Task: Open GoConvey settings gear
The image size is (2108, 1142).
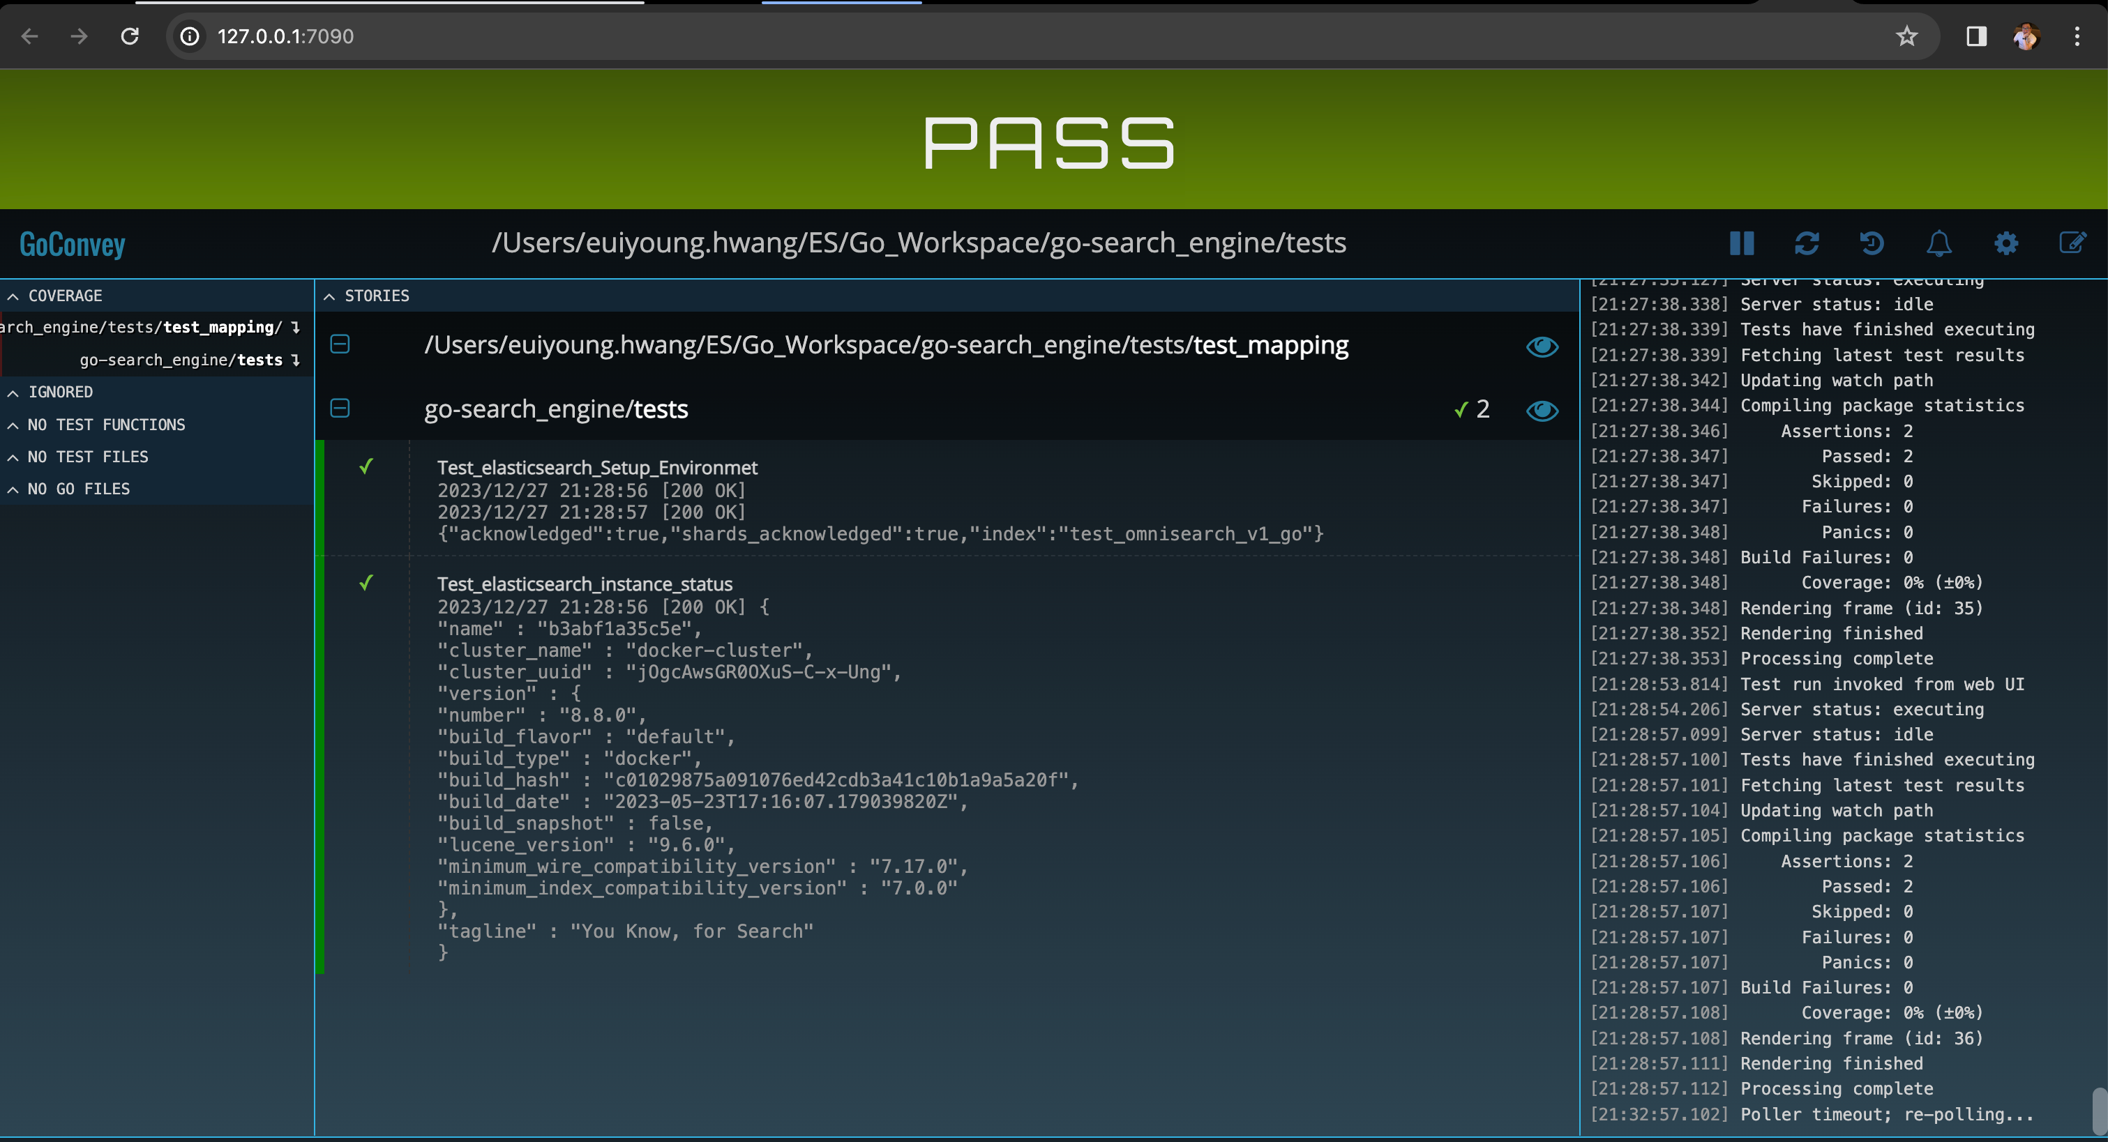Action: tap(2005, 243)
